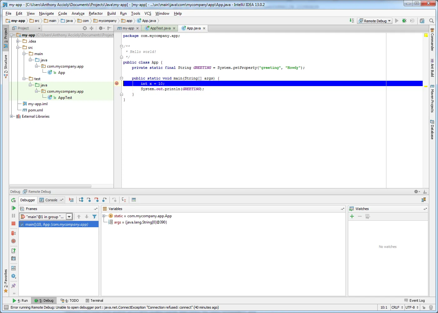Add a new watch with plus icon
This screenshot has width=438, height=313.
pyautogui.click(x=352, y=216)
